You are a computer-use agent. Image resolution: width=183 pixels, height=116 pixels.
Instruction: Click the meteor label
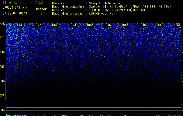coord(41,9)
